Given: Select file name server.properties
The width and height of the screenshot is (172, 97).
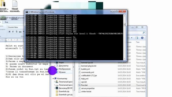Looking at the screenshot, I should coord(88,88).
